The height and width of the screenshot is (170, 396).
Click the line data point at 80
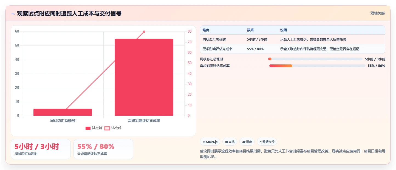point(144,32)
